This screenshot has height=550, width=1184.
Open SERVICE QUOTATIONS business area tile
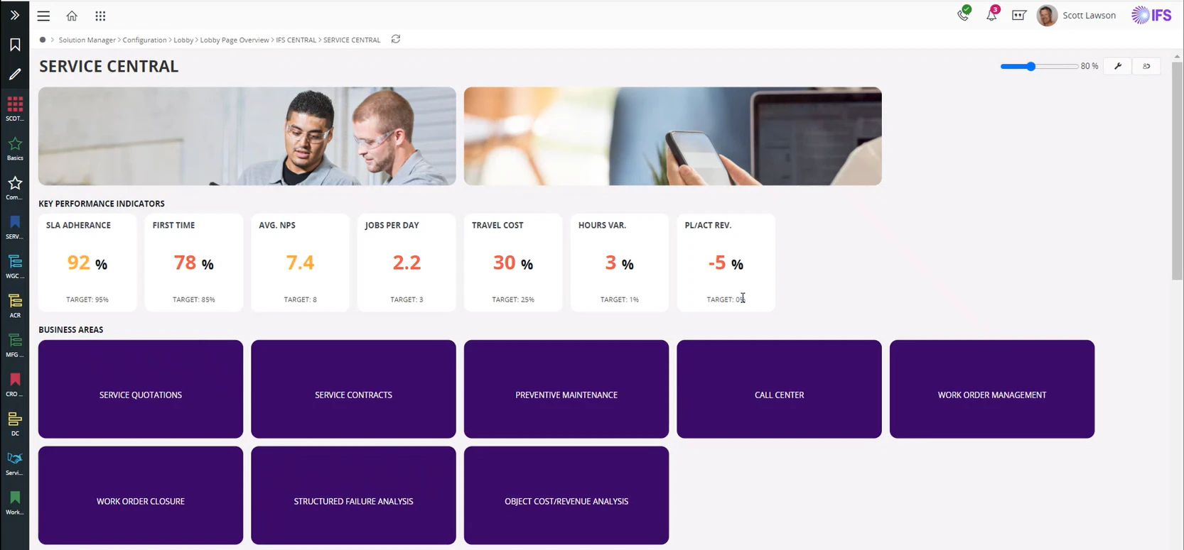pyautogui.click(x=141, y=389)
